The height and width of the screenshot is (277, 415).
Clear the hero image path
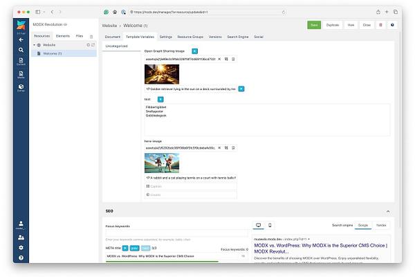[219, 148]
